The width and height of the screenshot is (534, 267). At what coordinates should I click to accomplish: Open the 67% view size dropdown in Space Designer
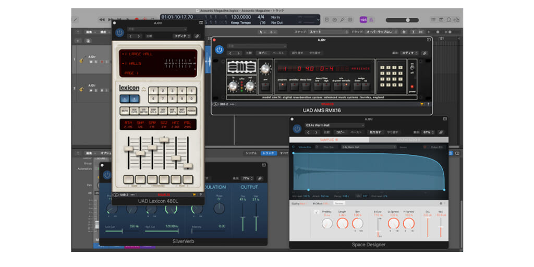pos(429,132)
